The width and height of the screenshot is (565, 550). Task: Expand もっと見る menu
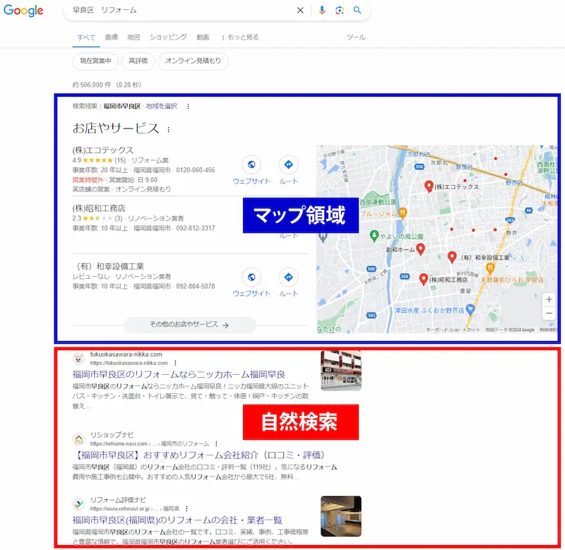pyautogui.click(x=240, y=37)
